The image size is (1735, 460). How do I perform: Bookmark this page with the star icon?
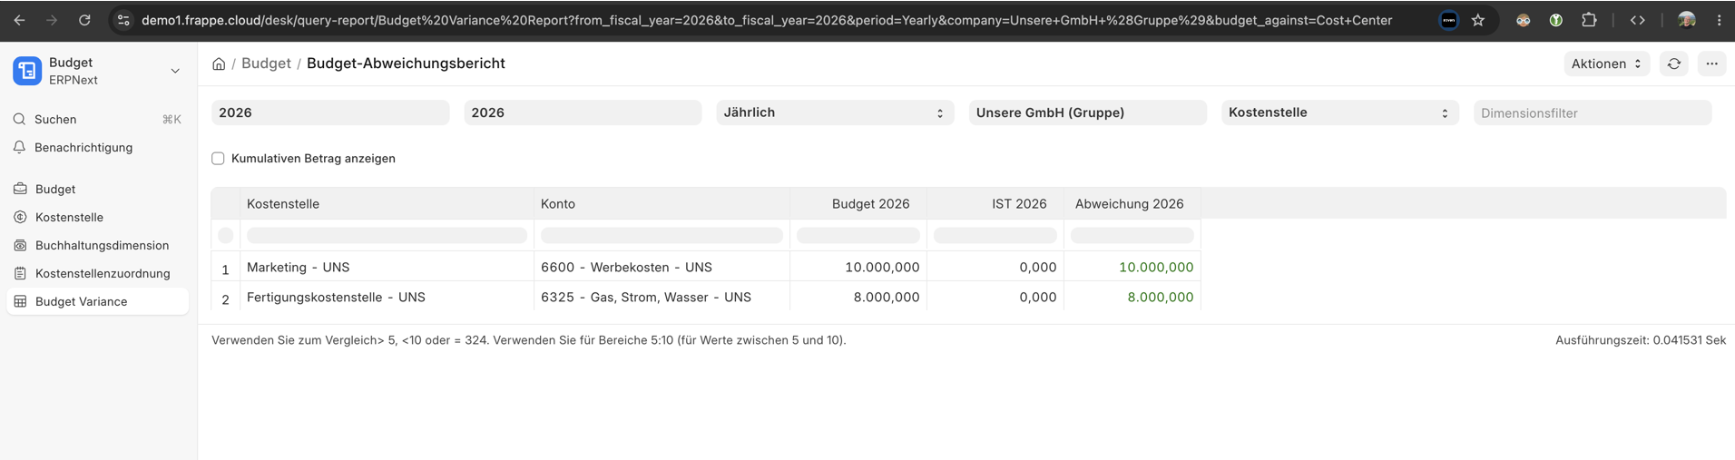coord(1478,20)
